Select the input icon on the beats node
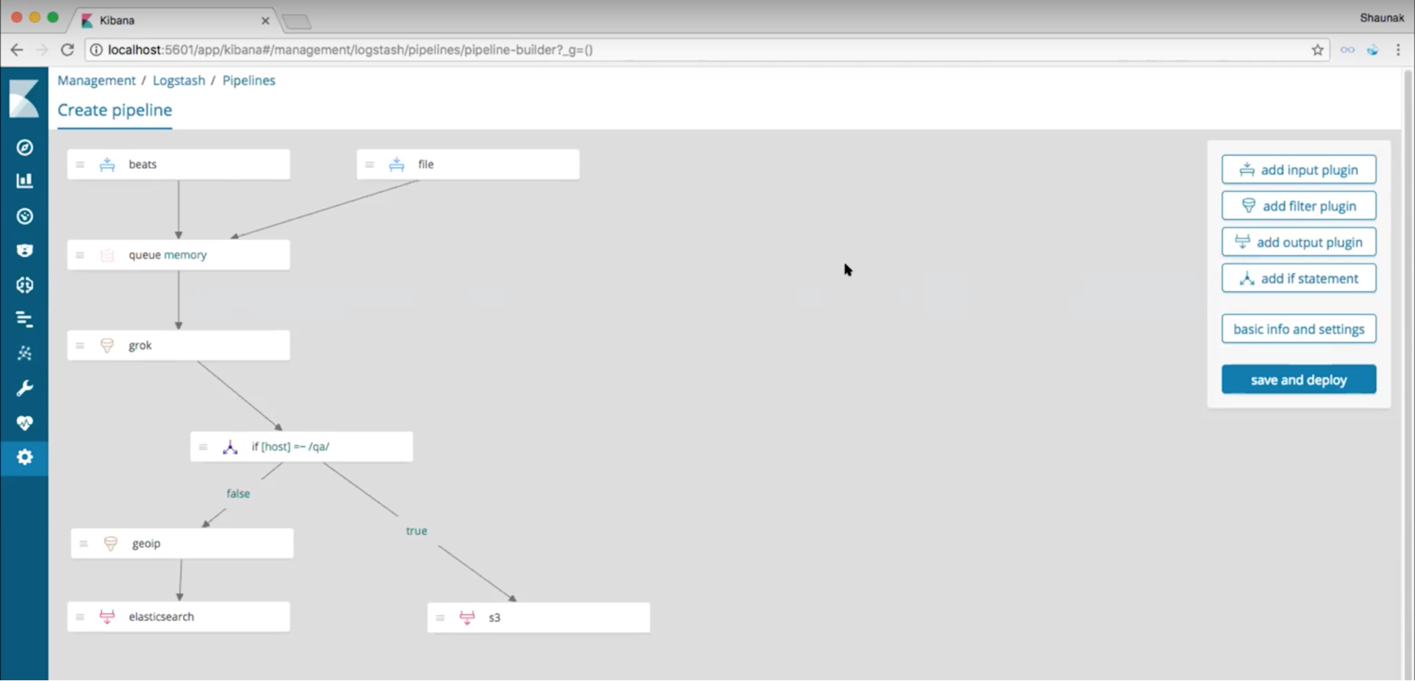 pos(108,164)
